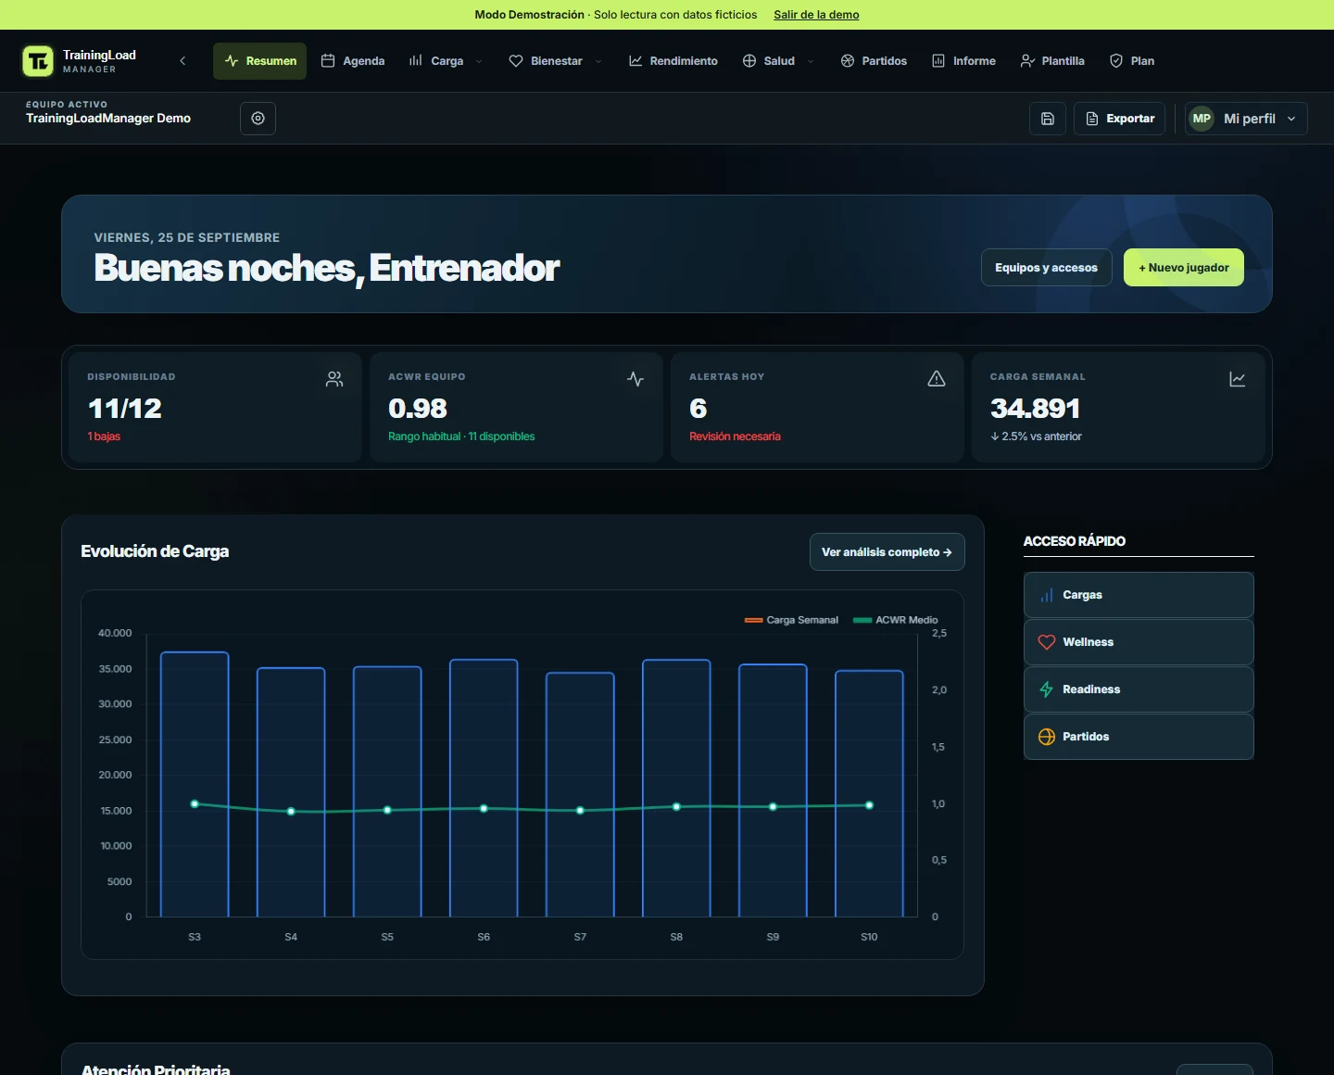1334x1075 pixels.
Task: Click the 0.98 ACWR value
Action: (x=418, y=409)
